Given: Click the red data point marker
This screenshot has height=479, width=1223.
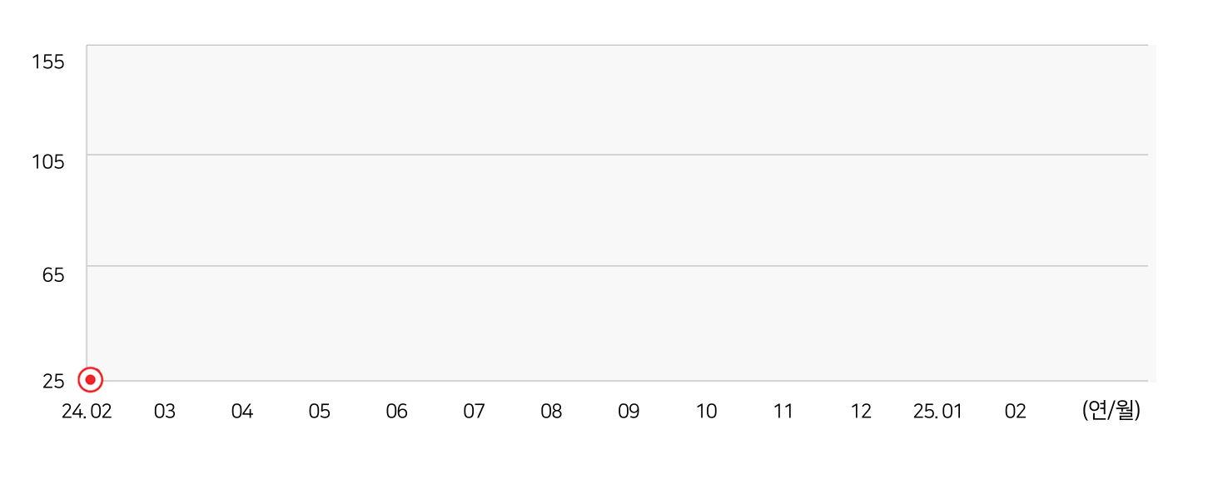Looking at the screenshot, I should point(90,379).
